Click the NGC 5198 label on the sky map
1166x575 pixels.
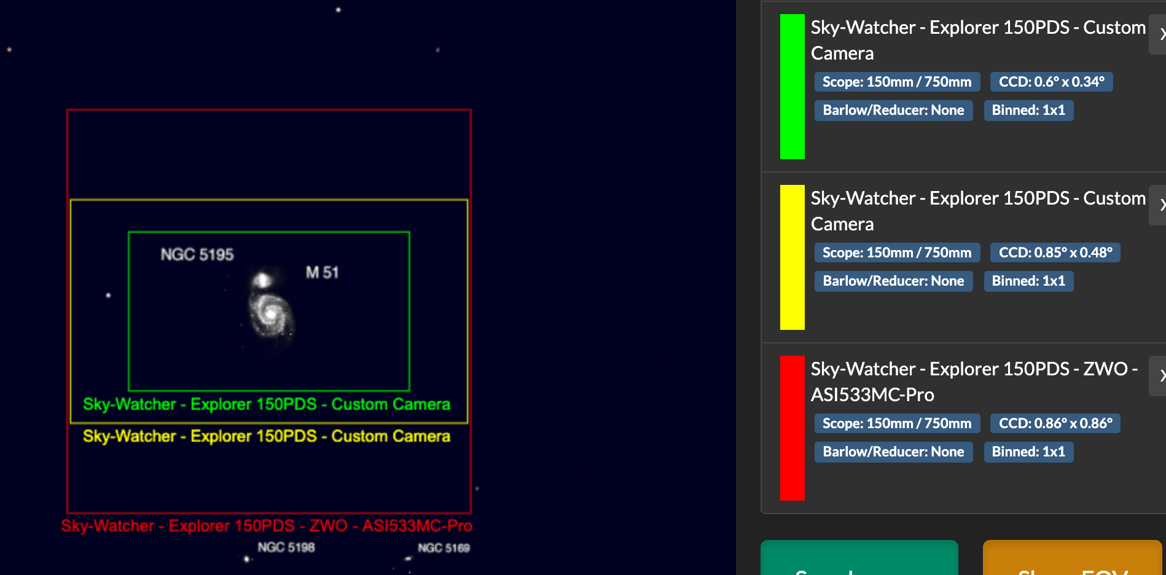click(x=286, y=547)
